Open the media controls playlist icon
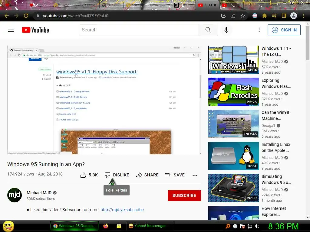Screen dimensions: 310x232 [274, 16]
